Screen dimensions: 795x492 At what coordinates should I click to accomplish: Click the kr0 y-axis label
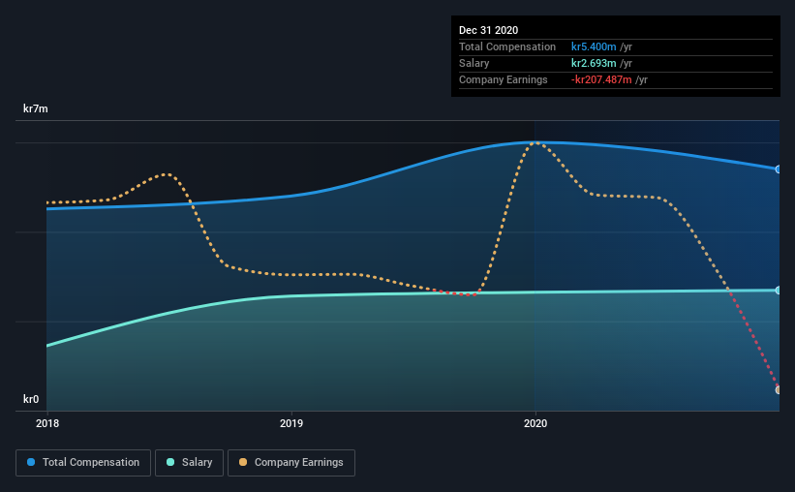click(x=31, y=399)
